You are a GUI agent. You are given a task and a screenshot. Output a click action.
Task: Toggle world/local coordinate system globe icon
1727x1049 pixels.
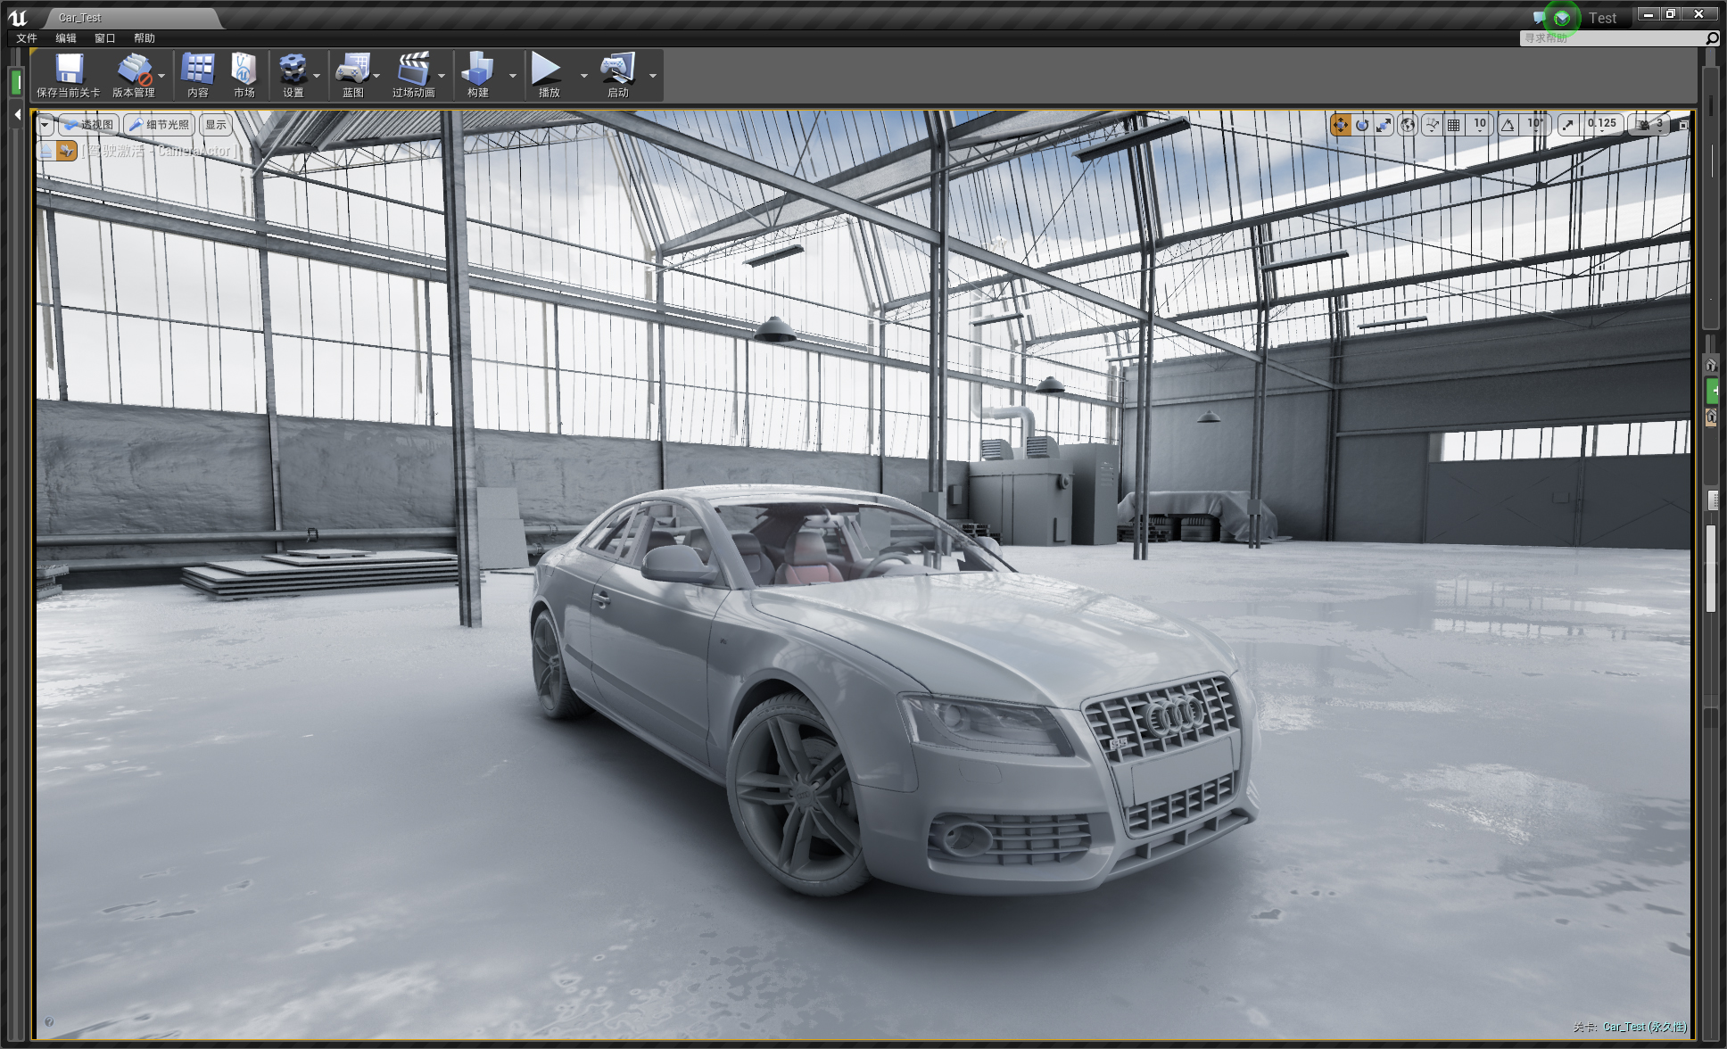[1408, 125]
